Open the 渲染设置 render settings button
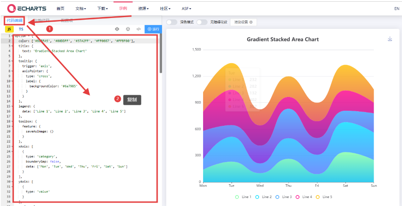Viewport: 402px width, 206px height. point(243,22)
